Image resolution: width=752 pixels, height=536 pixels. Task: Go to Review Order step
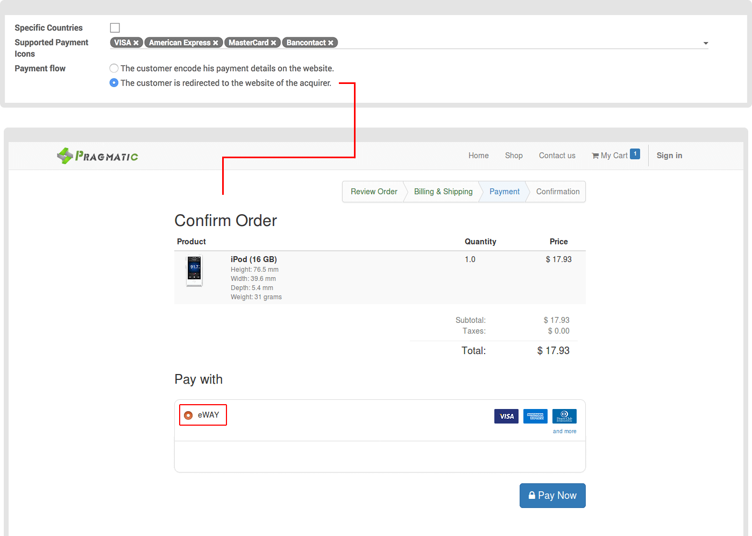(x=374, y=192)
